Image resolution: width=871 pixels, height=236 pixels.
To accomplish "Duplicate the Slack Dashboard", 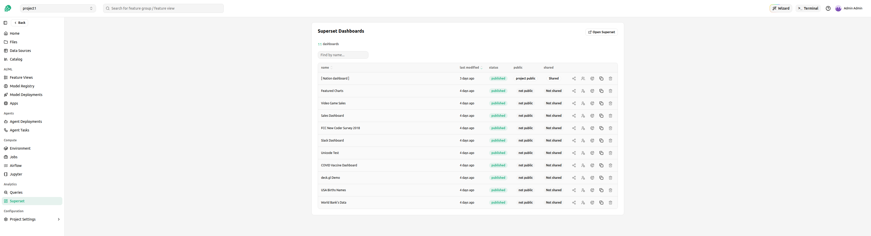I will tap(601, 141).
